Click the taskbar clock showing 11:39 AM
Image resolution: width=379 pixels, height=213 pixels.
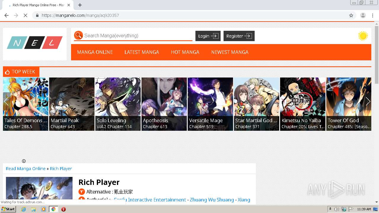(364, 209)
